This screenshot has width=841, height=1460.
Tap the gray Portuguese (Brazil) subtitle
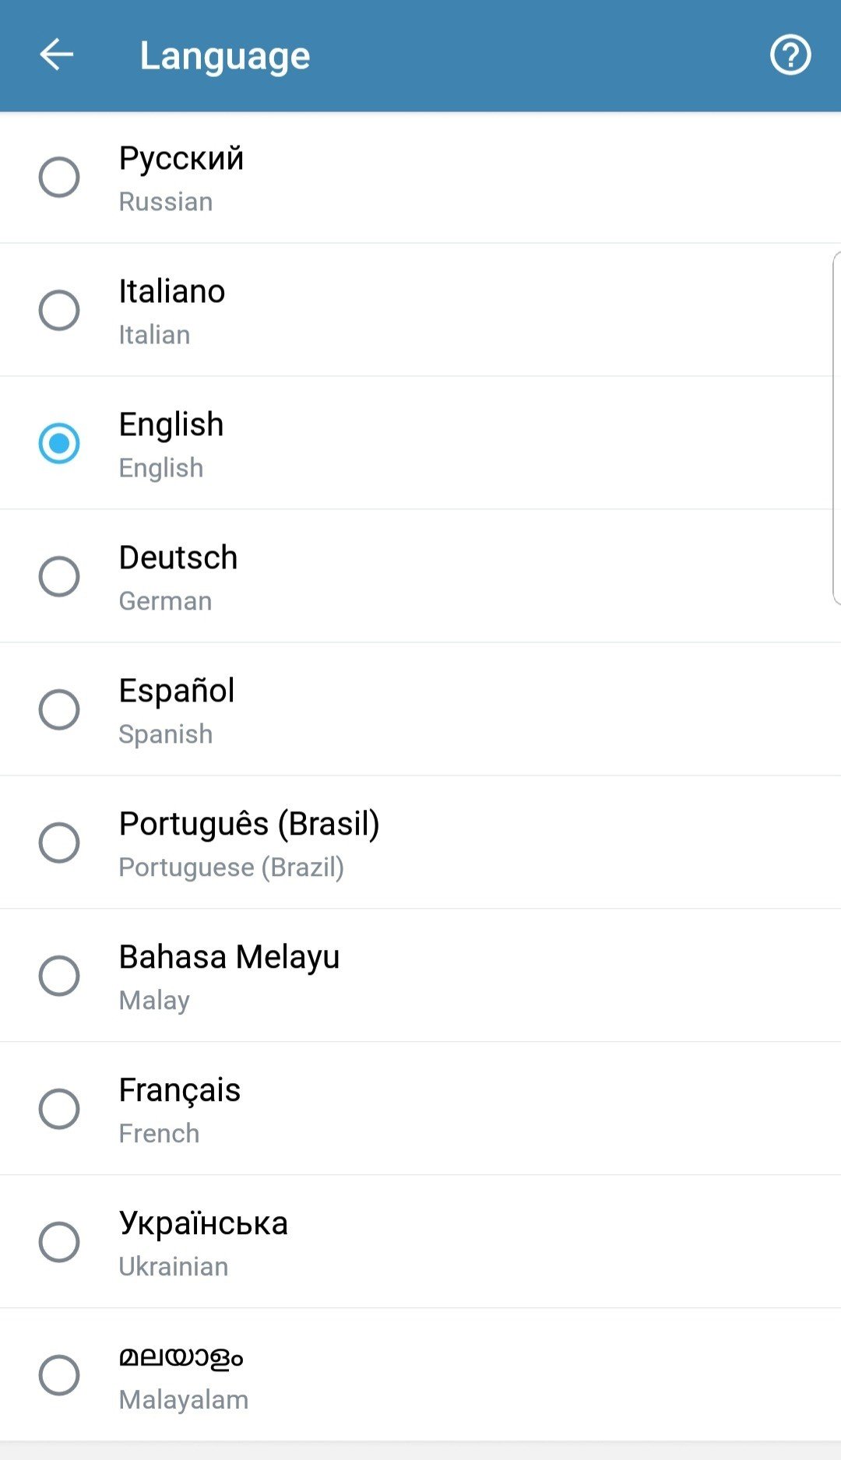click(x=231, y=867)
